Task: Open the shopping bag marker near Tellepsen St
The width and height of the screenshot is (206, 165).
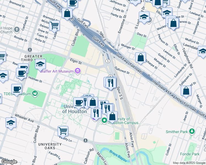Action: (186, 91)
